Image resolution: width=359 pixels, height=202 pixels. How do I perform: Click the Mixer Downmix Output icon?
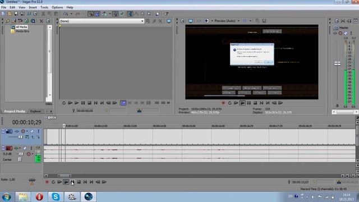coord(343,21)
